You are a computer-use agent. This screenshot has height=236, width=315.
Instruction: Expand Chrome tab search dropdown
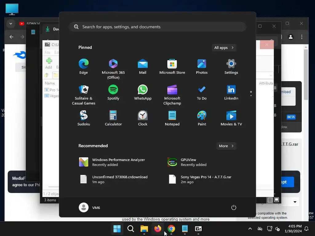click(x=11, y=24)
